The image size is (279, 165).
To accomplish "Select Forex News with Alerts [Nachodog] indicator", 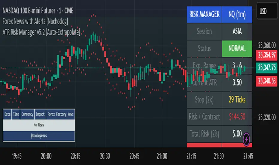I will click(x=35, y=21).
